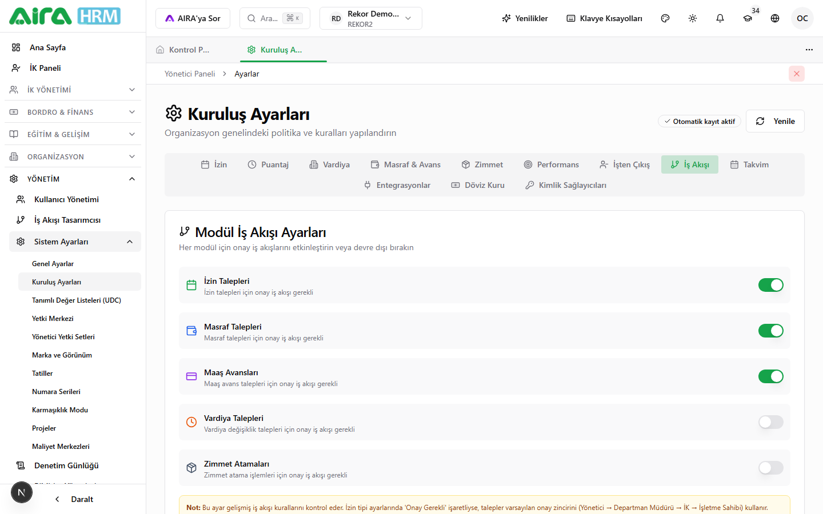
Task: Collapse sidebar with Daralt
Action: (73, 499)
